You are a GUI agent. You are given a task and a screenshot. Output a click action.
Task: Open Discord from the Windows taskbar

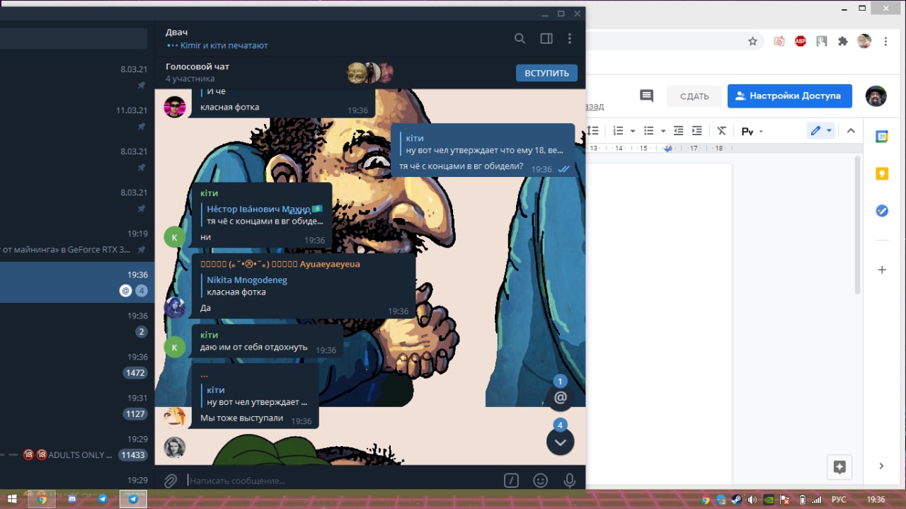72,499
